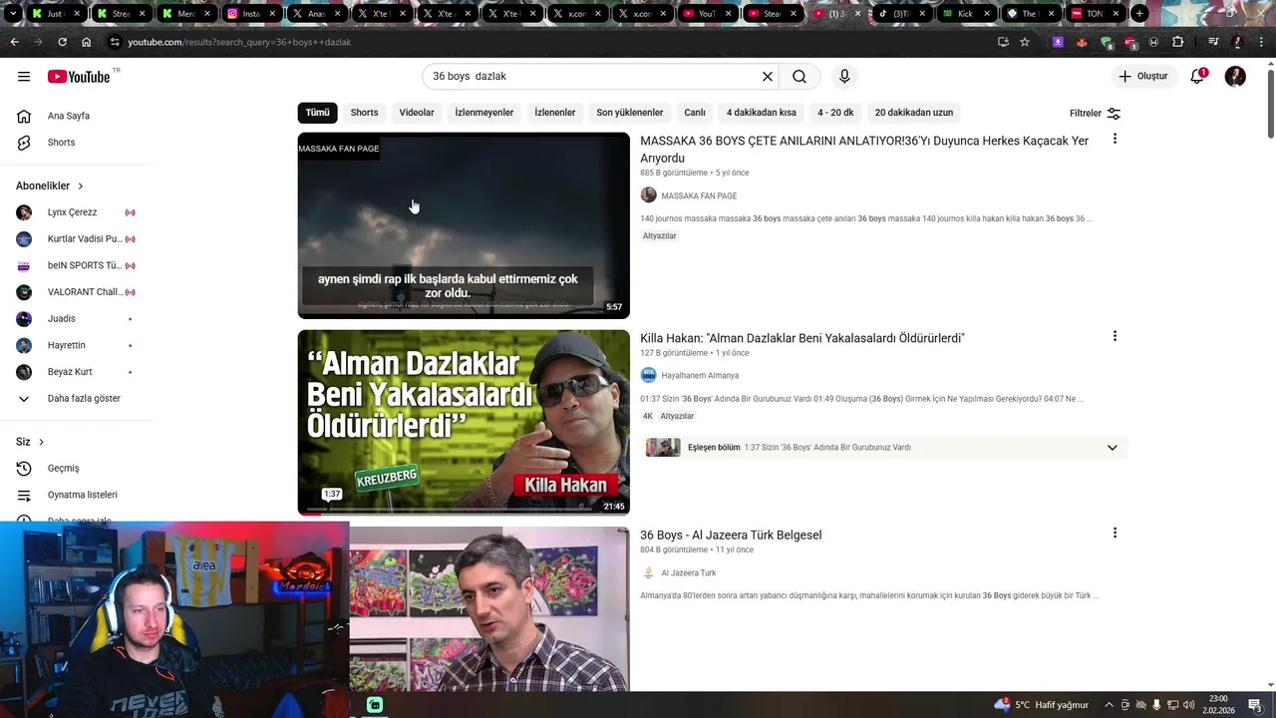Open the notifications bell

[1198, 77]
